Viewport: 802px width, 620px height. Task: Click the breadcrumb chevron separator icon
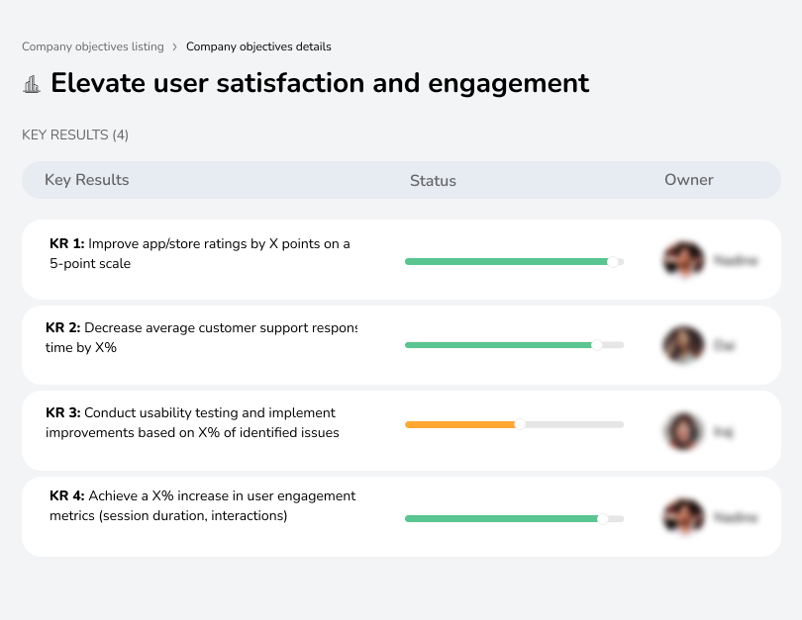[176, 46]
